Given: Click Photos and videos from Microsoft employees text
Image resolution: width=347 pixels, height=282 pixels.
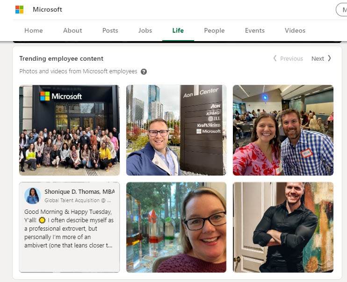Looking at the screenshot, I should coord(78,71).
